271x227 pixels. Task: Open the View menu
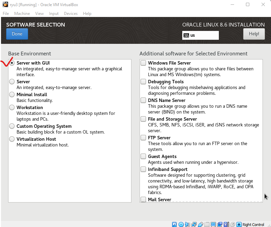(x=39, y=14)
